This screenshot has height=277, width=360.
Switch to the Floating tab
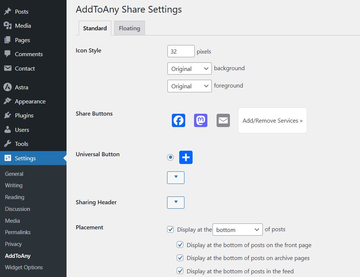tap(129, 28)
